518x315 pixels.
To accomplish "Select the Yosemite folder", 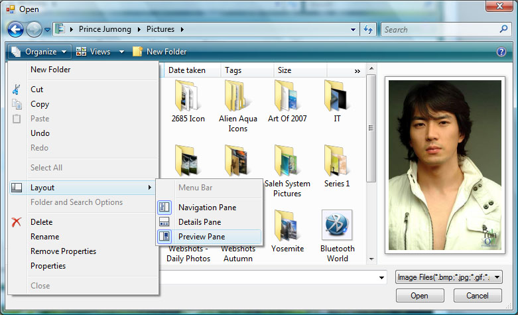I will click(x=287, y=231).
